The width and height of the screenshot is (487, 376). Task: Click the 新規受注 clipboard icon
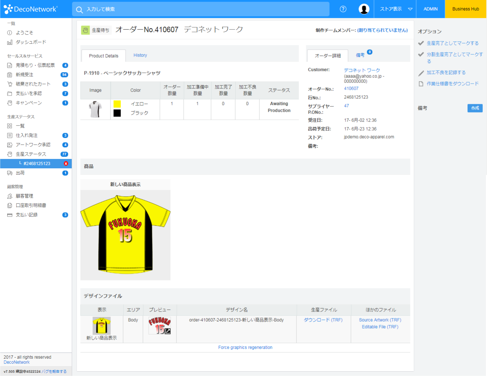tap(10, 75)
